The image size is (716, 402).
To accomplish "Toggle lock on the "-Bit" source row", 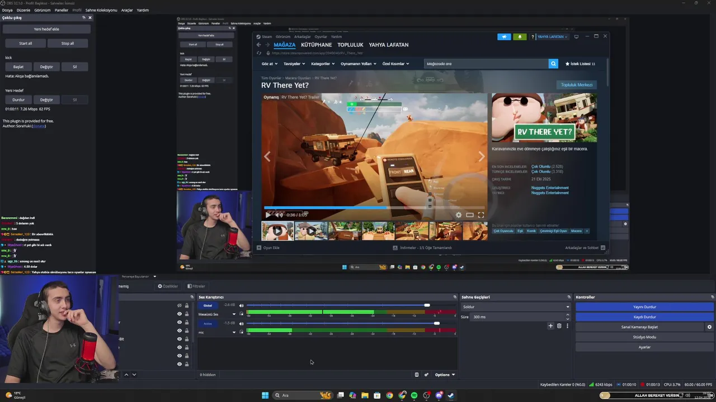I will coord(187,339).
